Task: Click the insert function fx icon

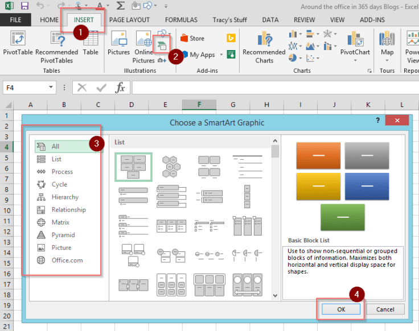Action: [120, 88]
